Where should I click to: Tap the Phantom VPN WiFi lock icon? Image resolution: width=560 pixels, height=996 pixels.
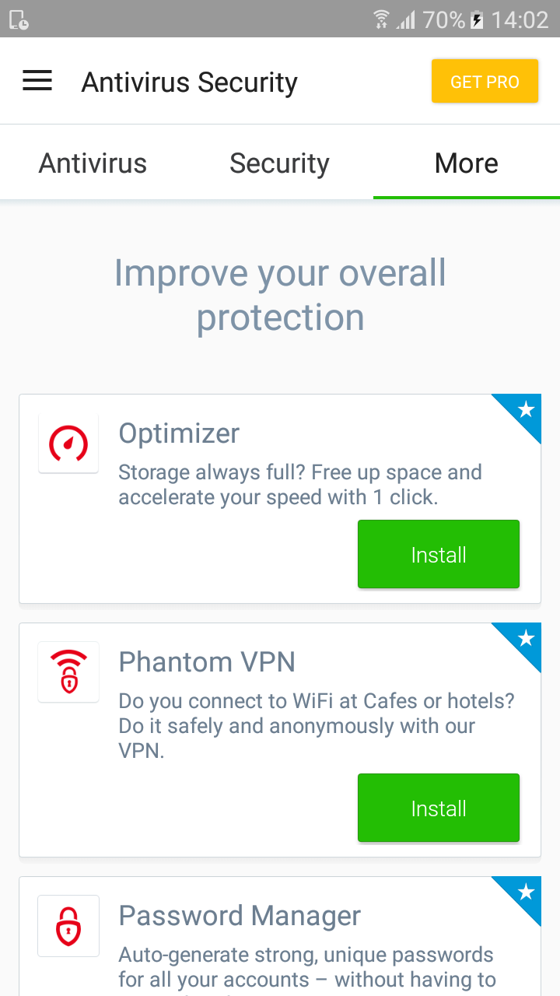point(68,672)
